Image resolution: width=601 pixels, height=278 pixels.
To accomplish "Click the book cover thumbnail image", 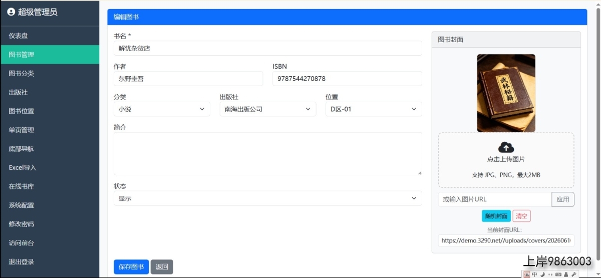I will pyautogui.click(x=506, y=93).
